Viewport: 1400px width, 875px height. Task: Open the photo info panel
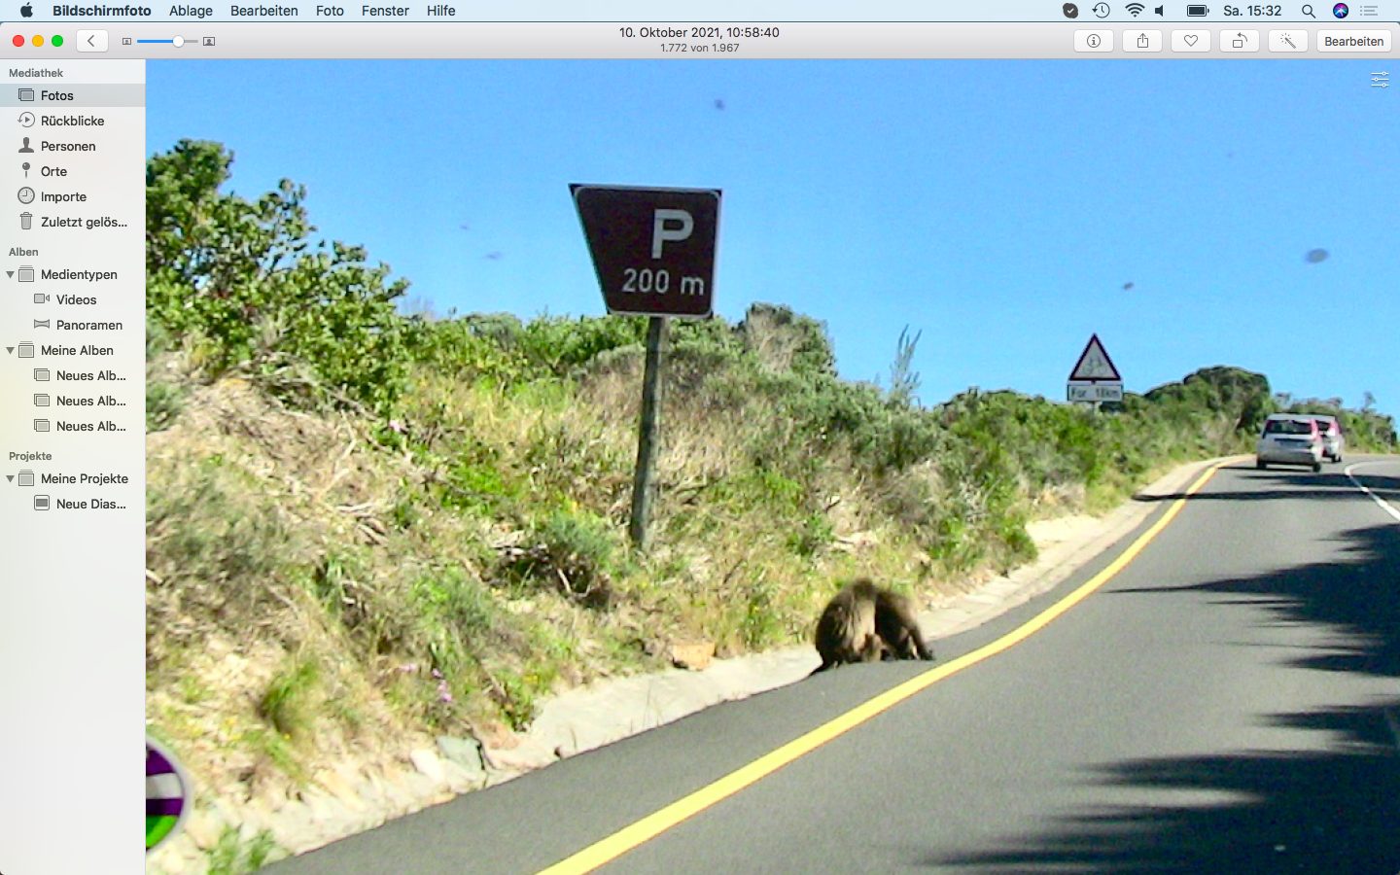tap(1094, 41)
